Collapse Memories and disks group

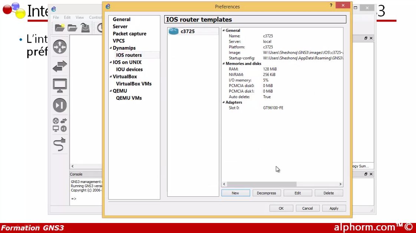click(224, 64)
